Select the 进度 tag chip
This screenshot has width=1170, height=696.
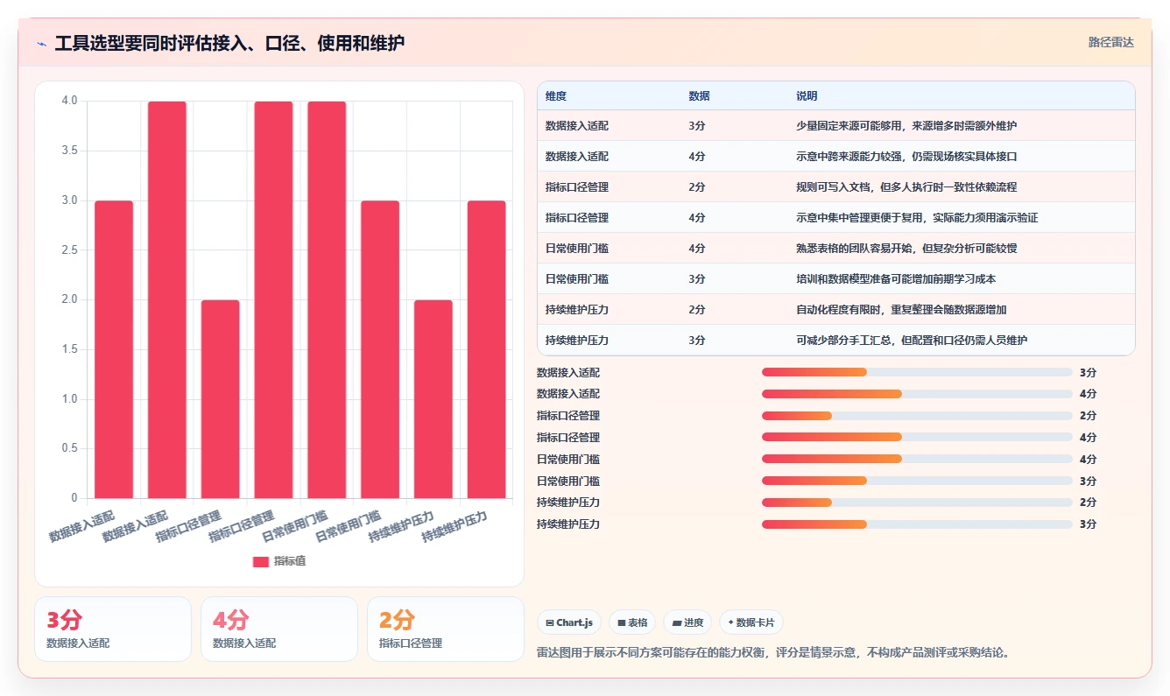tap(687, 622)
